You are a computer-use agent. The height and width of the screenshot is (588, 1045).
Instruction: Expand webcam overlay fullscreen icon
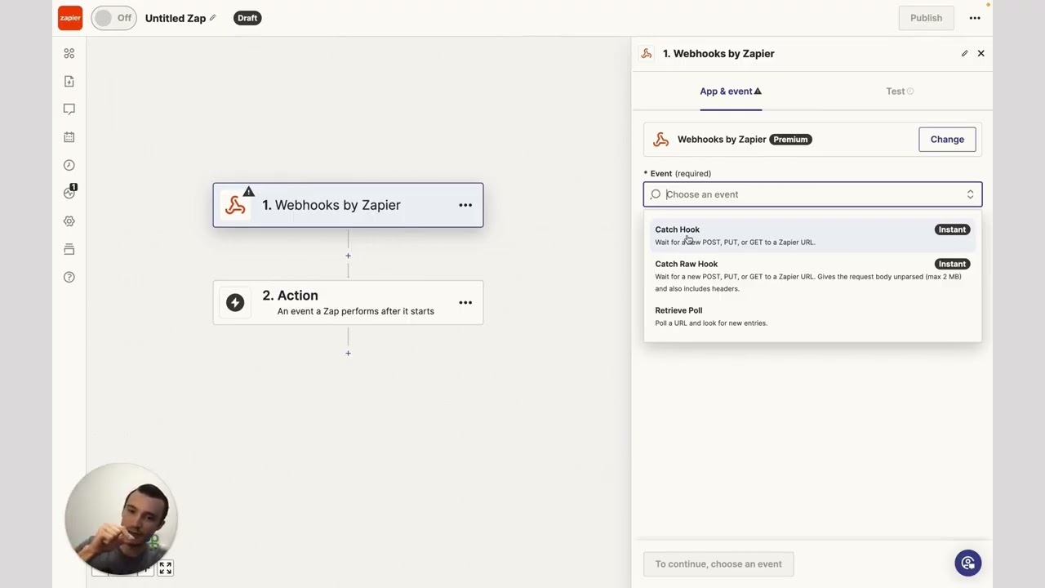click(x=166, y=568)
